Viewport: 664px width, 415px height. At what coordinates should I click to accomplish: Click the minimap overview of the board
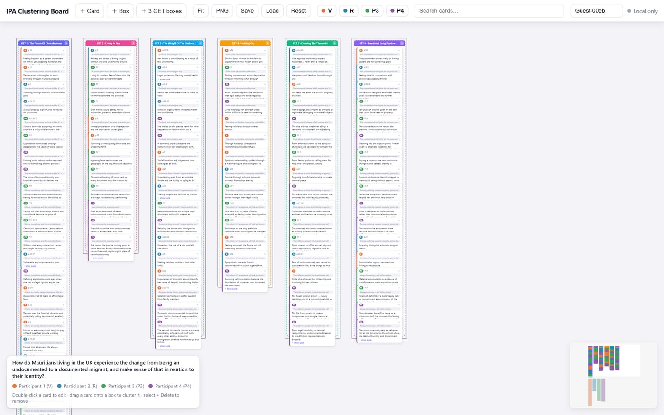click(x=613, y=376)
